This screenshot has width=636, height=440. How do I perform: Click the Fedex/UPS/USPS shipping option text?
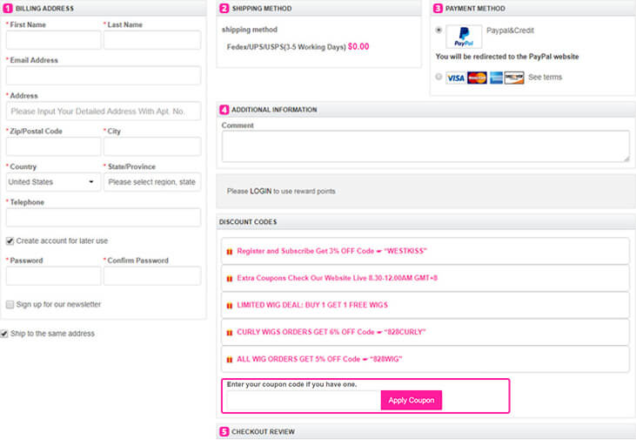(x=286, y=47)
